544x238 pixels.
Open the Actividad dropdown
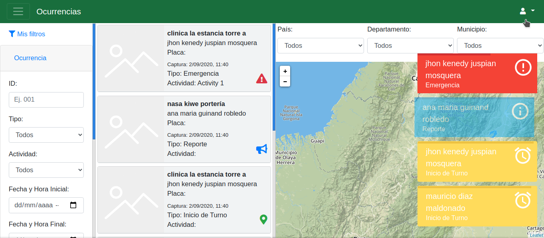[x=46, y=170]
